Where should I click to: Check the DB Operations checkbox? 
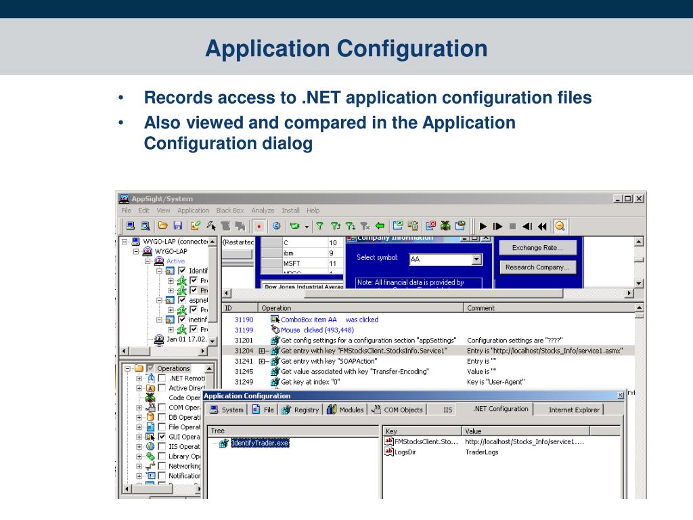click(x=162, y=417)
